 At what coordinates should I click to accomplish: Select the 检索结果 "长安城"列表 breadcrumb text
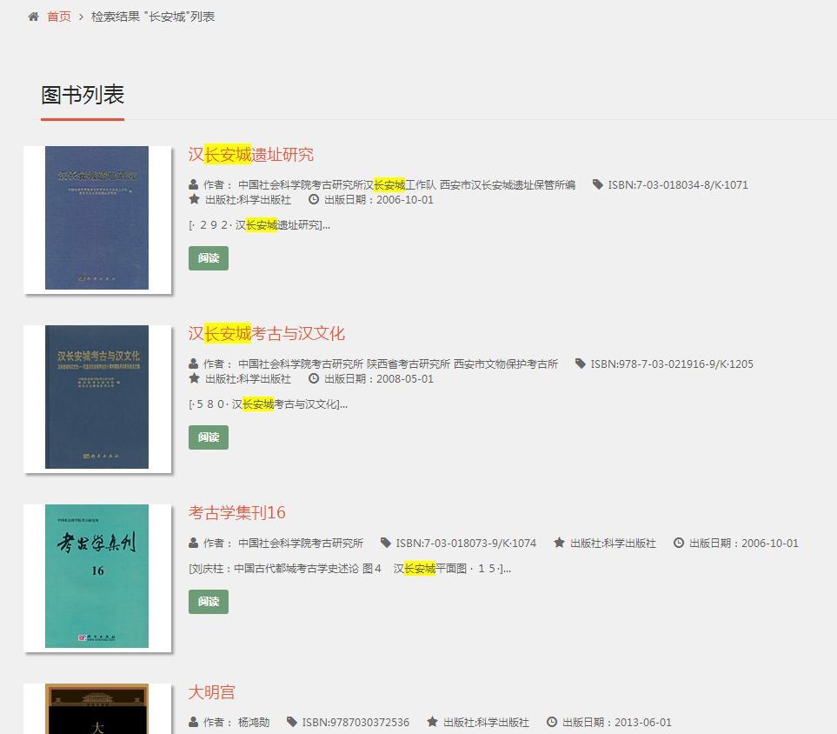coord(153,17)
